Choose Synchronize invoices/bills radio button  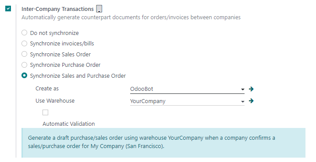click(x=25, y=43)
